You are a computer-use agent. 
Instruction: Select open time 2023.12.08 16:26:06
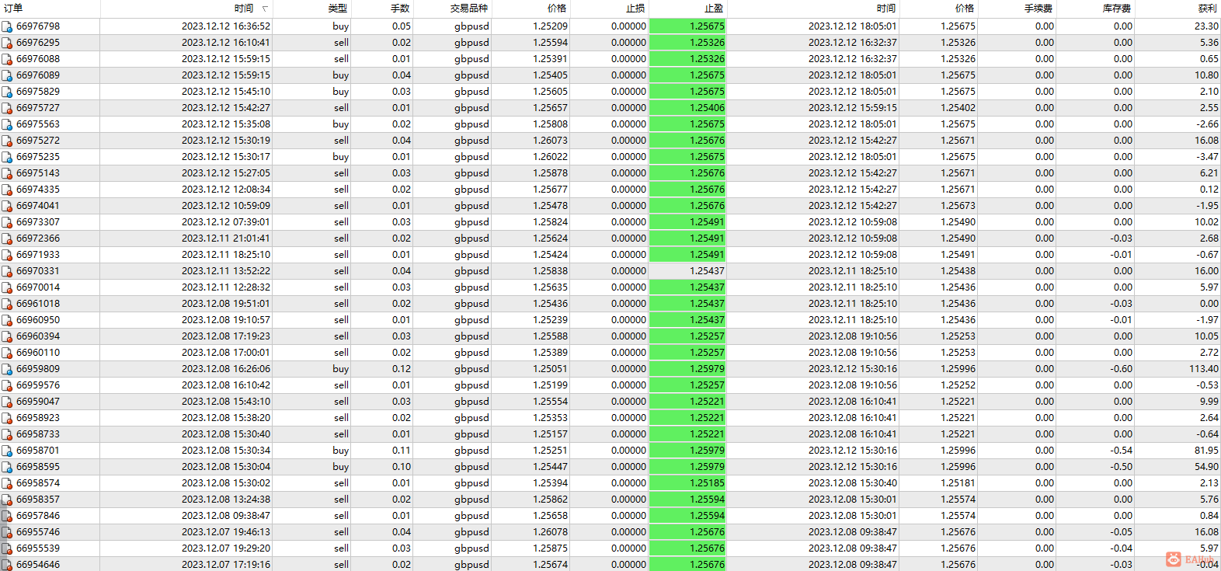(x=226, y=369)
